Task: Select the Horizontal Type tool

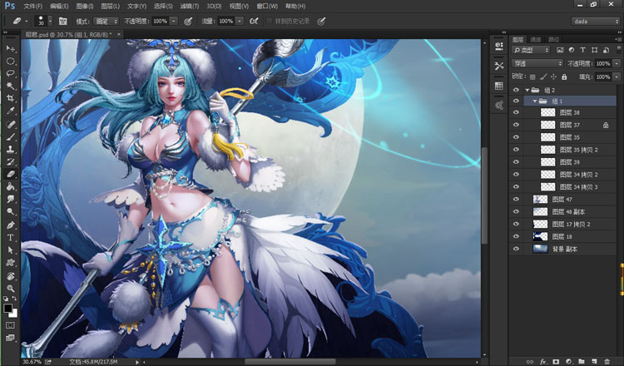Action: (x=10, y=238)
